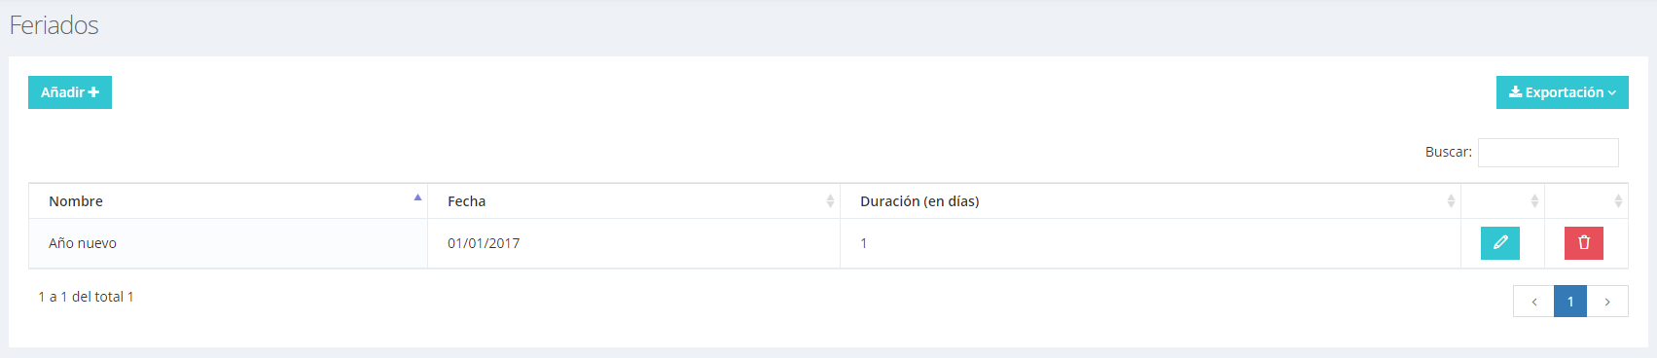Edit the Año nuevo holiday with pencil icon
1657x358 pixels.
coord(1499,243)
